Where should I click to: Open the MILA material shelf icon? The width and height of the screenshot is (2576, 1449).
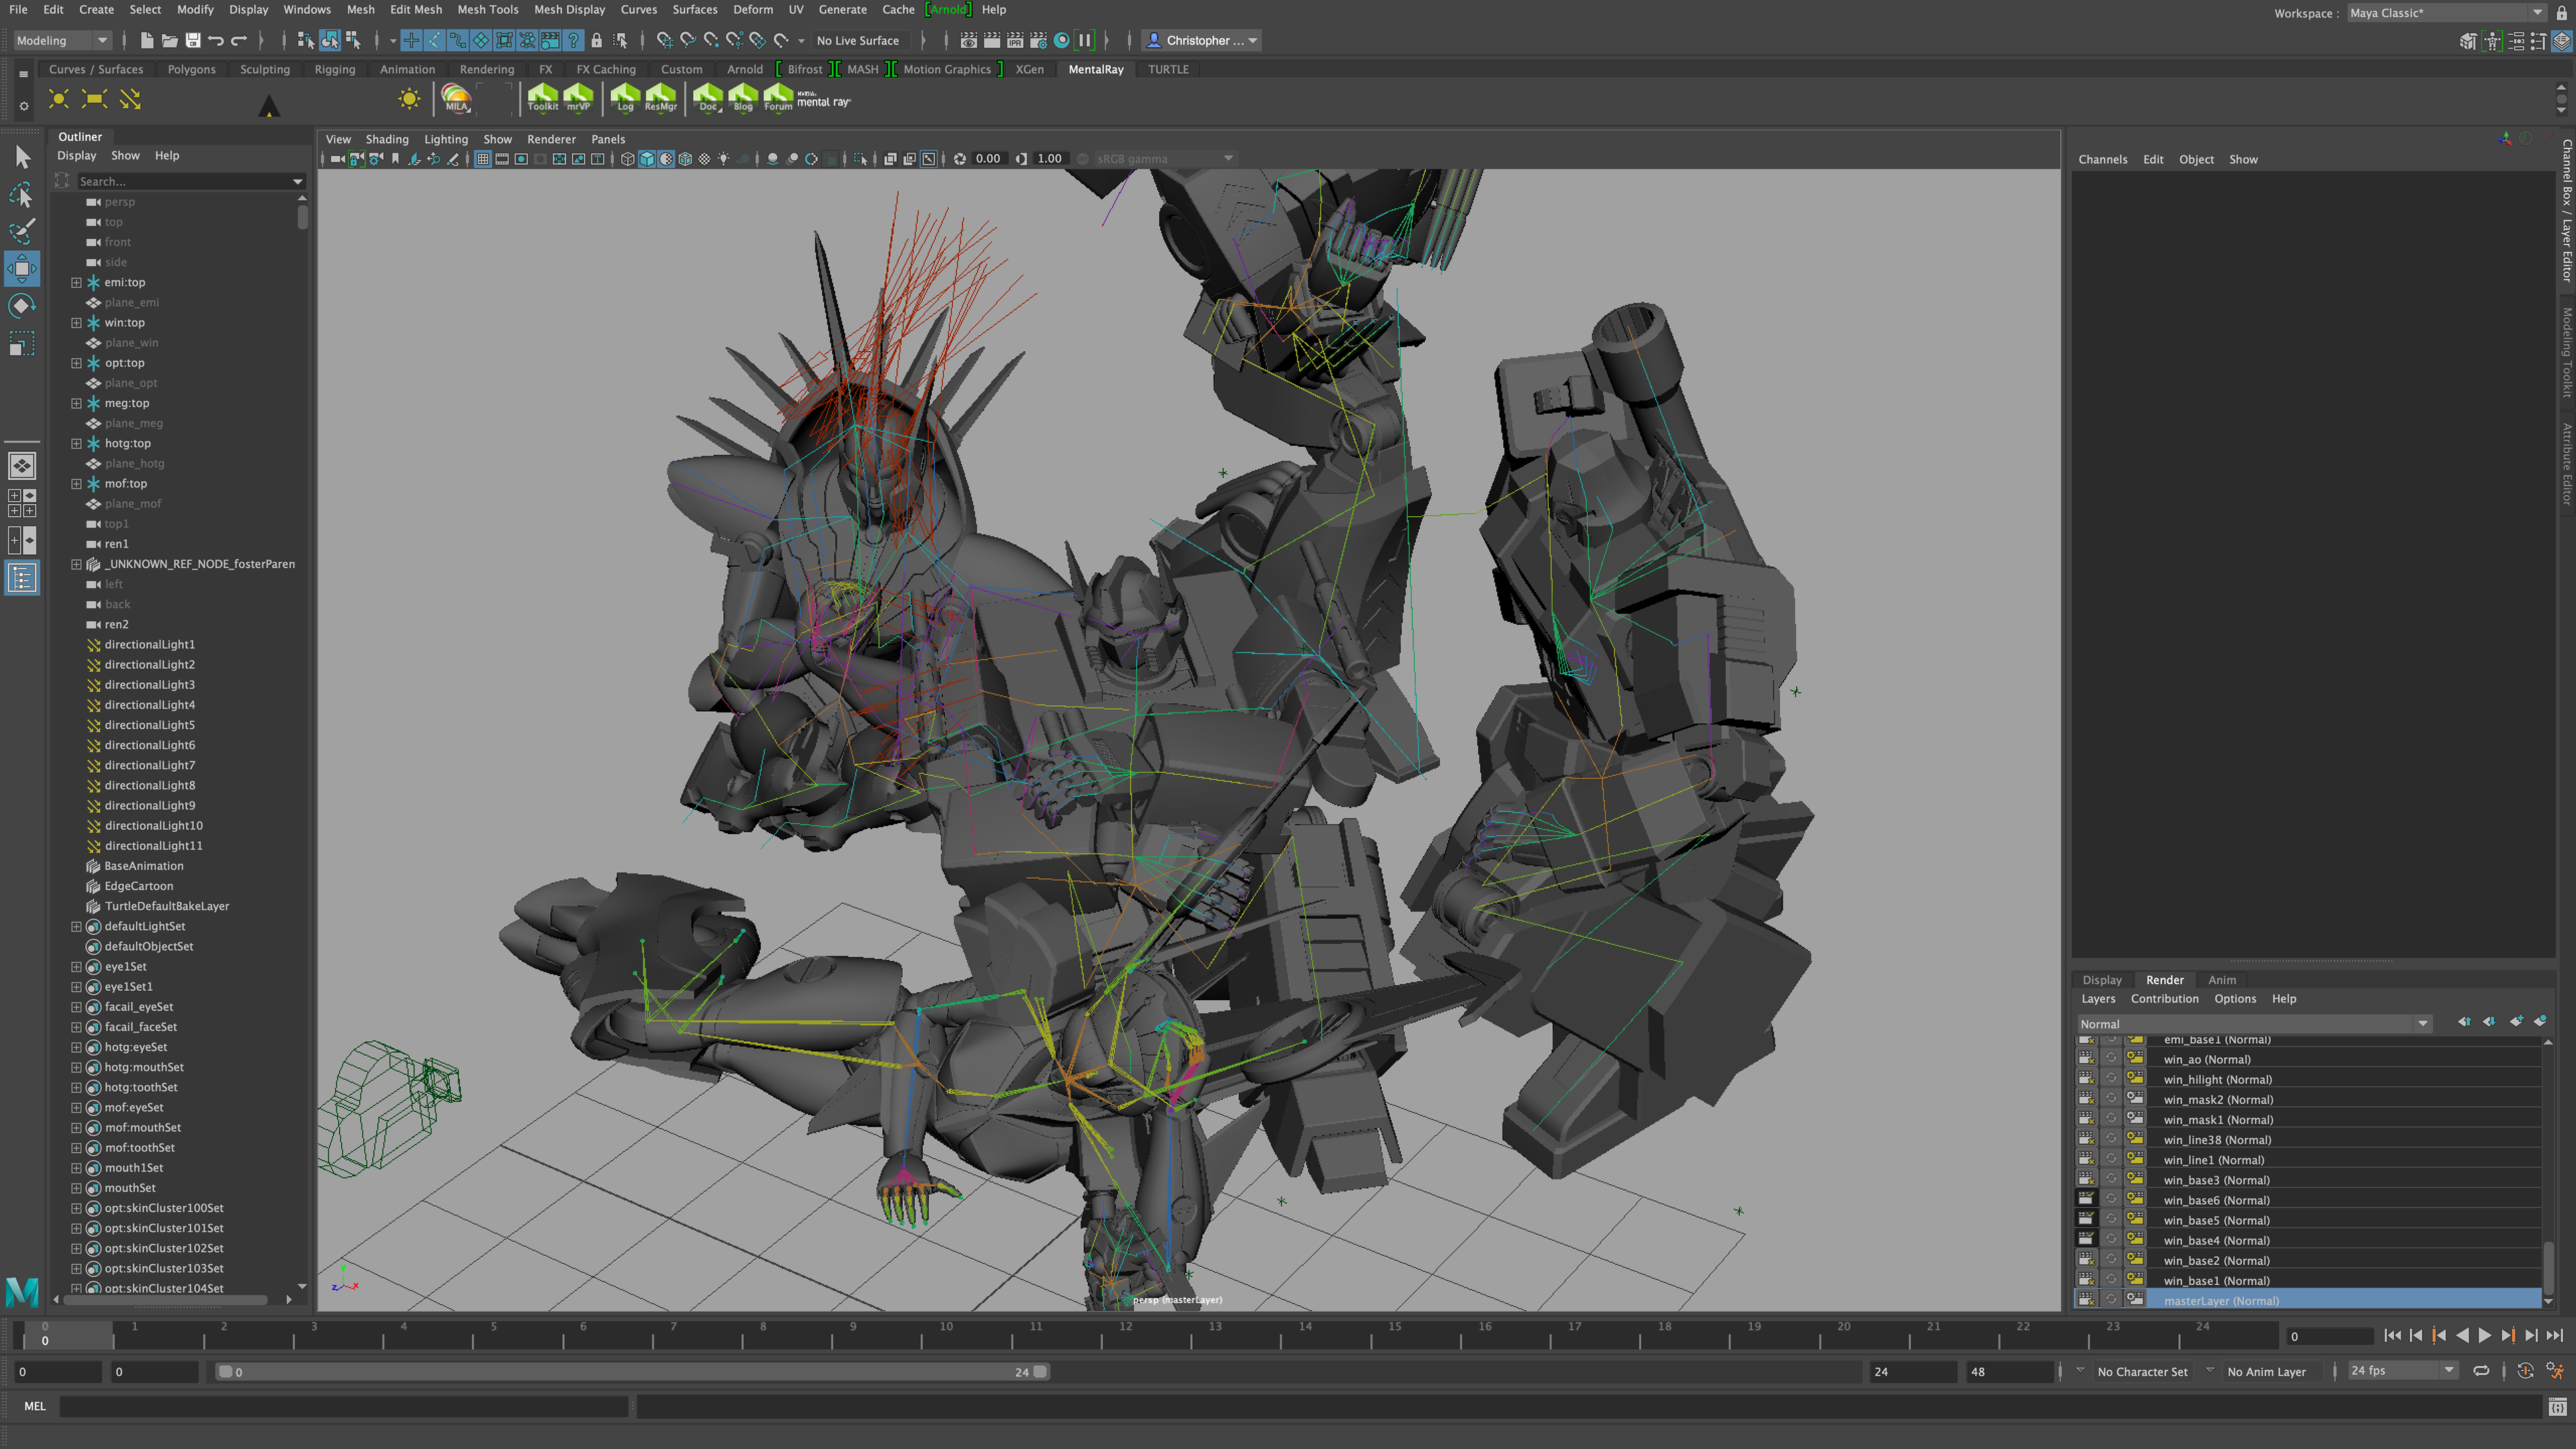tap(456, 99)
